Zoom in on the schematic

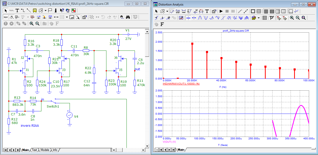[x=31, y=23]
